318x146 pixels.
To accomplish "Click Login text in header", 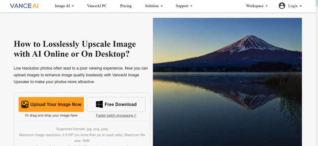I will [293, 6].
